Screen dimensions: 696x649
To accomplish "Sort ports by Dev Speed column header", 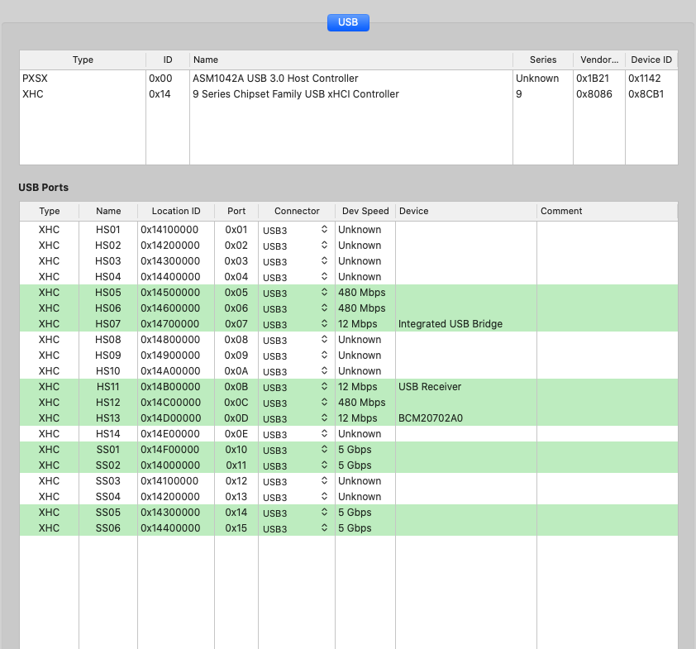I will (365, 212).
